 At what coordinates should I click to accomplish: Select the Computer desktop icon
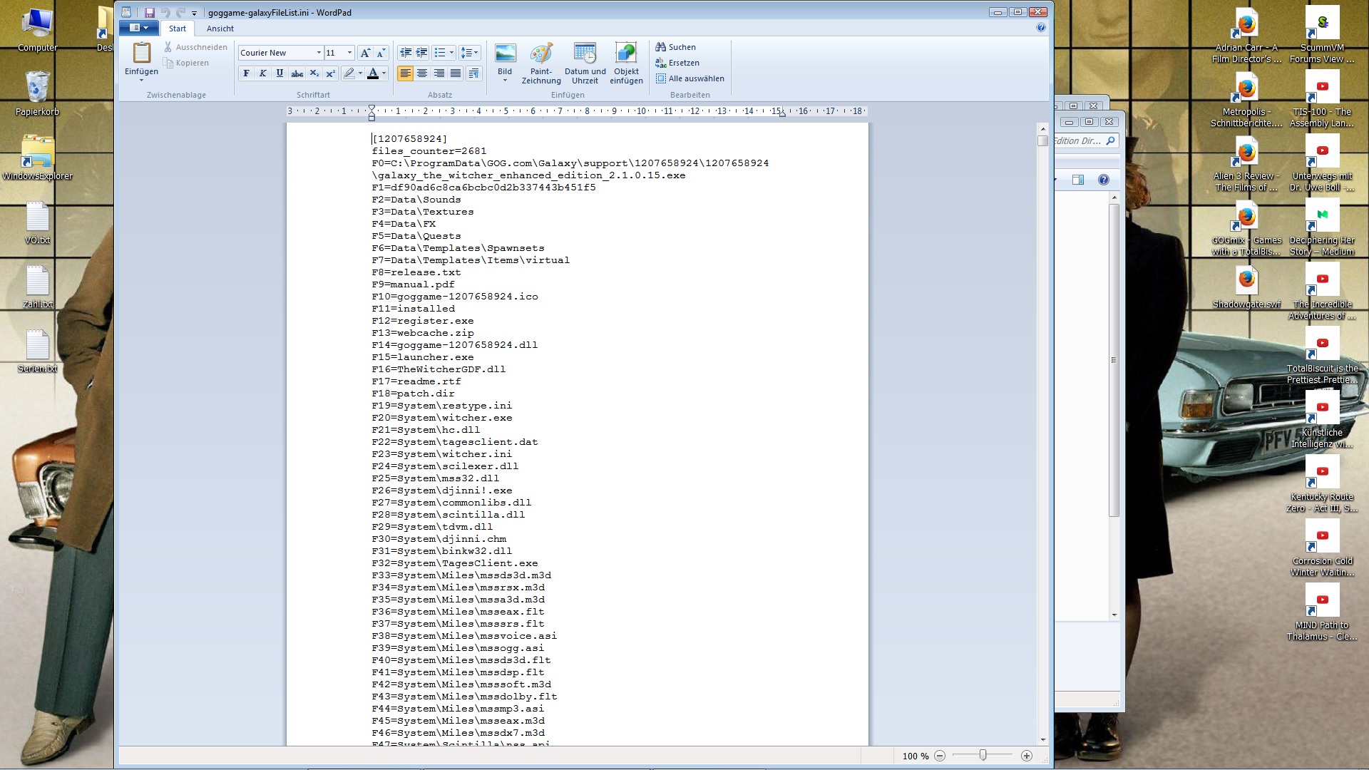[x=37, y=29]
